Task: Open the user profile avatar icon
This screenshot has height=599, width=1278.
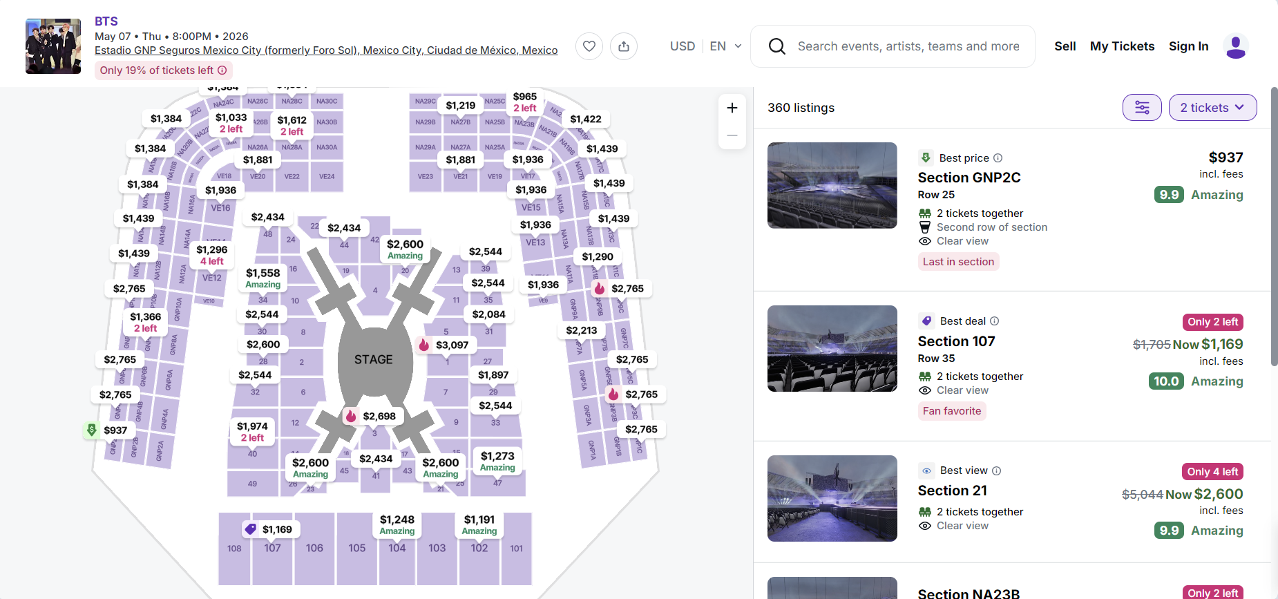Action: [1235, 46]
